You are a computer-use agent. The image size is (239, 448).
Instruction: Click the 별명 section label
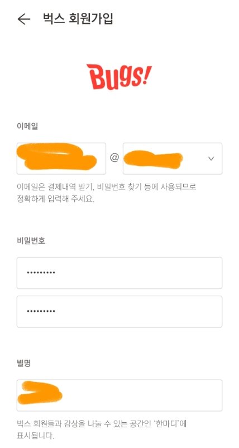(24, 363)
